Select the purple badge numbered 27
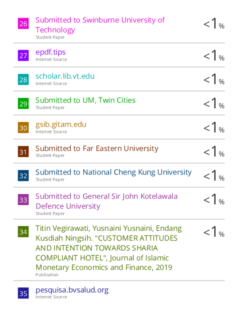Image resolution: width=242 pixels, height=313 pixels. tap(23, 55)
